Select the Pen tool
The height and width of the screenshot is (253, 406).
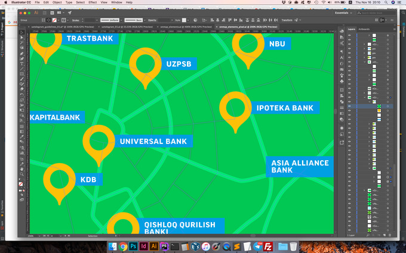click(x=22, y=54)
